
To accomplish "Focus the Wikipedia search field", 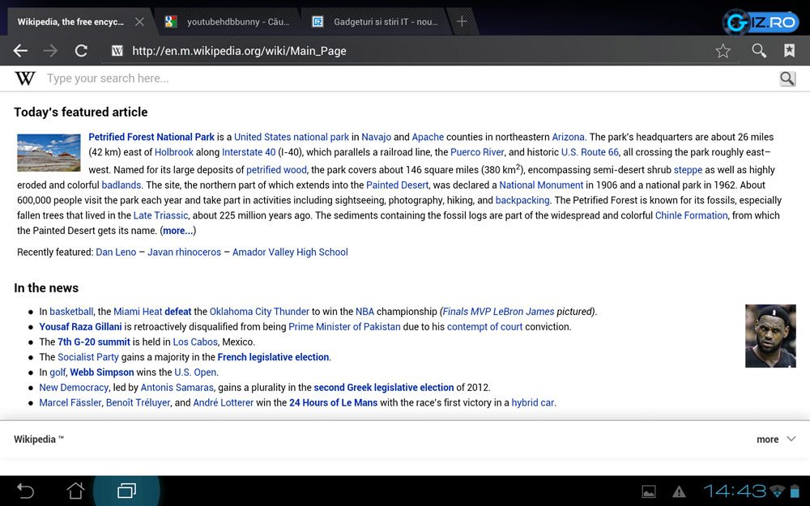I will [405, 79].
